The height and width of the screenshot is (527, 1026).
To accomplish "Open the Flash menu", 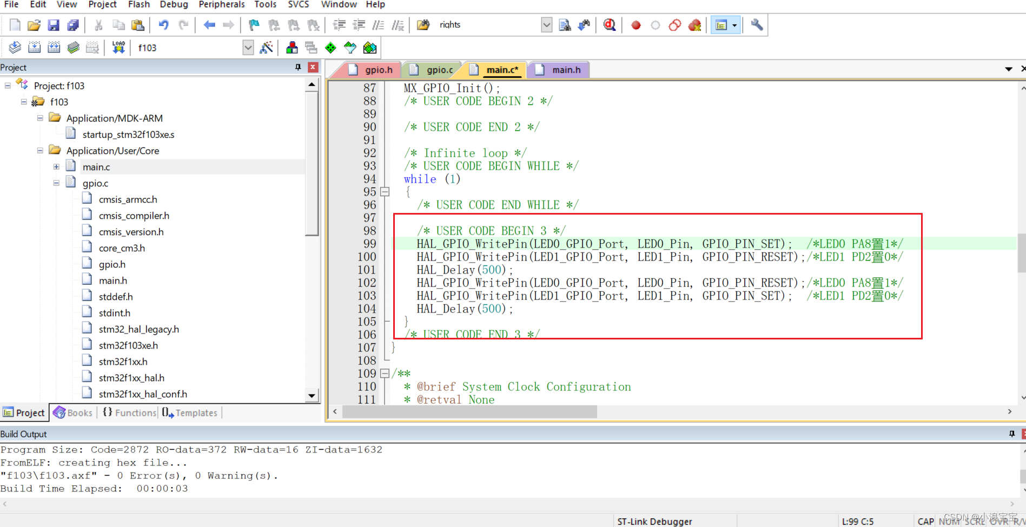I will [139, 5].
